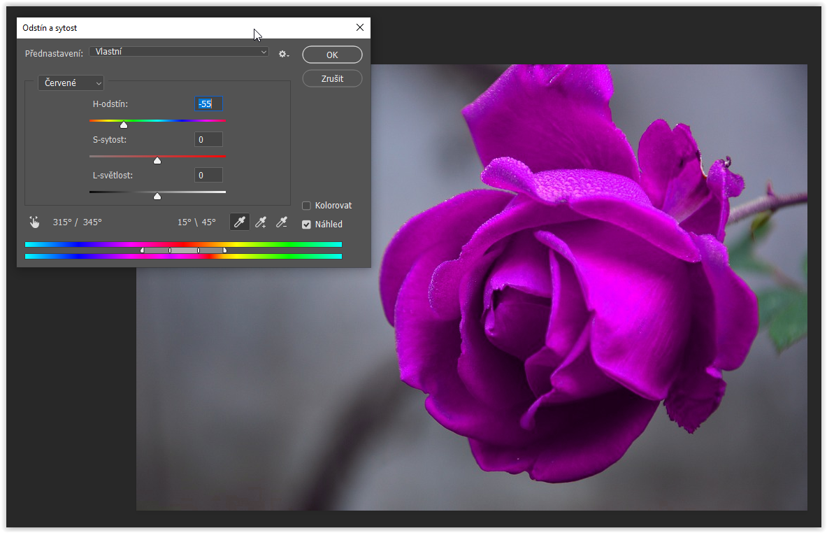
Task: Click the S-sytost label
Action: click(110, 140)
